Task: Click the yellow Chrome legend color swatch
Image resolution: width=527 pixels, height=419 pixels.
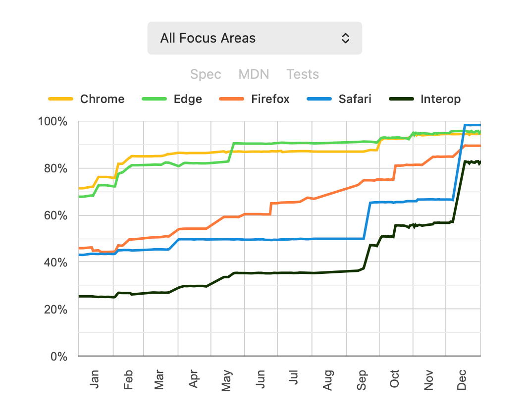Action: [x=60, y=99]
